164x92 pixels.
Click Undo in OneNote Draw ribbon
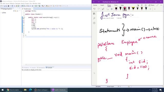pos(94,9)
